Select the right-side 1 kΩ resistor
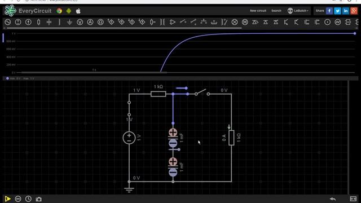361x203 pixels. coord(231,138)
